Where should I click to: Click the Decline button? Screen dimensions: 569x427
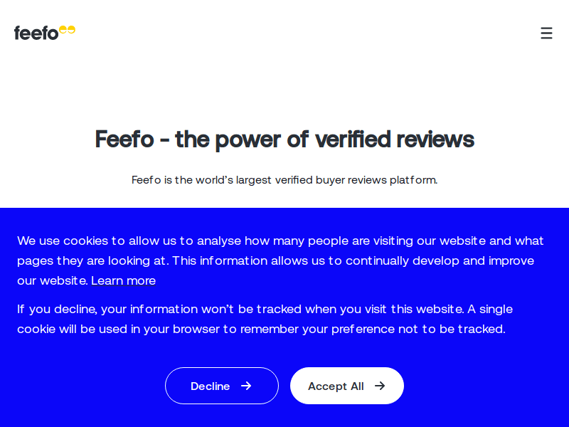[x=222, y=386]
